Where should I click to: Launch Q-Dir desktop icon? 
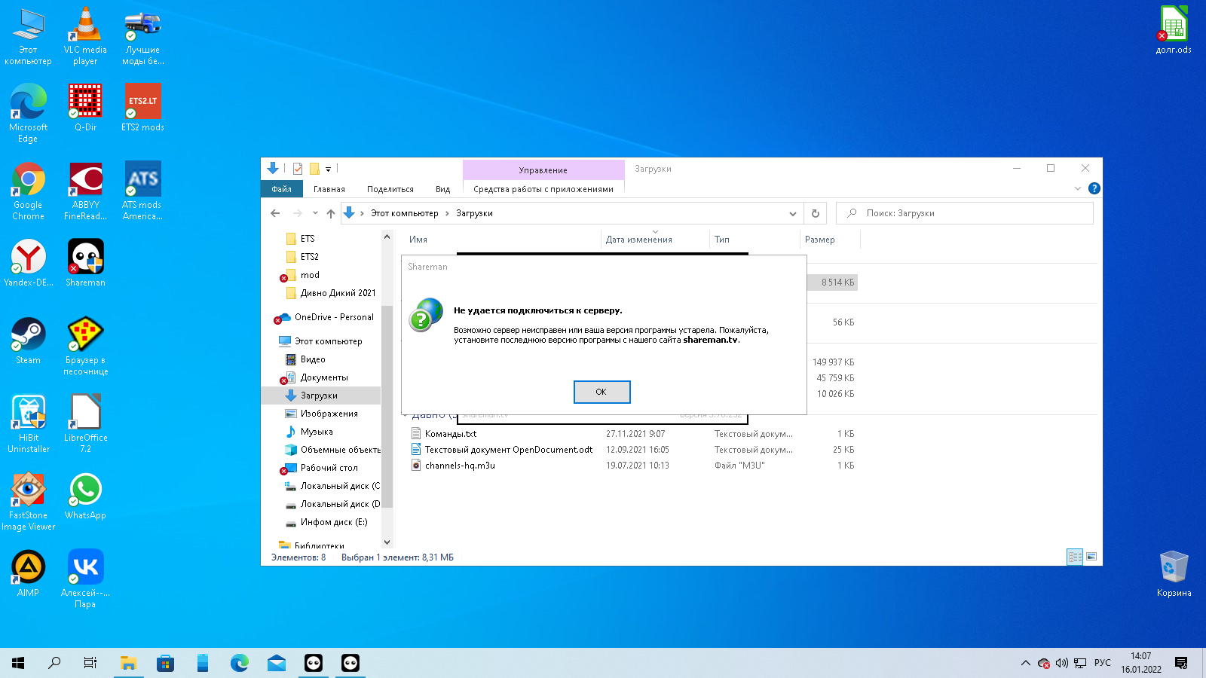click(85, 107)
